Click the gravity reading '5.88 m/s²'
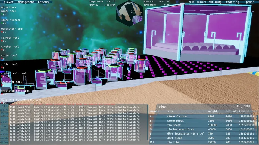259x145 pixels. [x=110, y=5]
